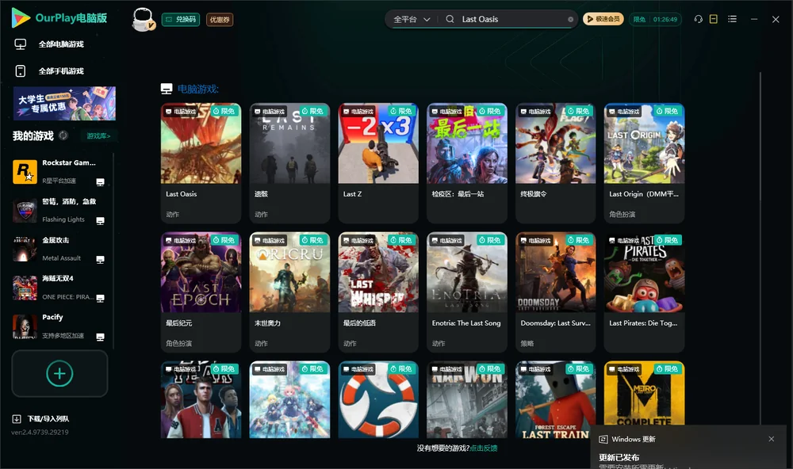
Task: Click the Flashing Lights game icon
Action: [x=25, y=211]
